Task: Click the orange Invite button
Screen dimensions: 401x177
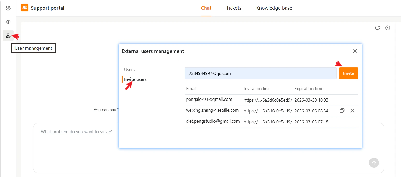Action: pyautogui.click(x=348, y=73)
